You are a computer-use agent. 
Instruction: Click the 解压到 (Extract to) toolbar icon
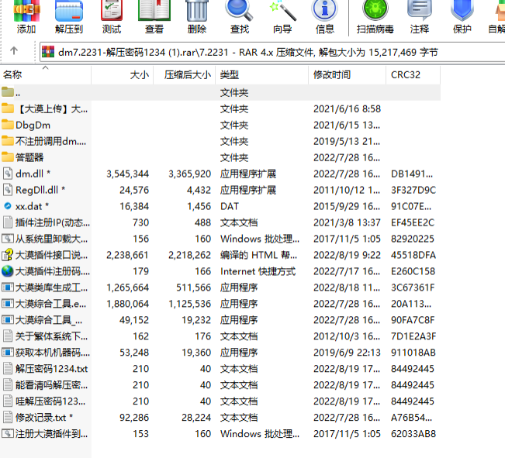coord(69,10)
